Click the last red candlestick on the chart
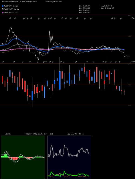The image size is (135, 179). pyautogui.click(x=124, y=91)
